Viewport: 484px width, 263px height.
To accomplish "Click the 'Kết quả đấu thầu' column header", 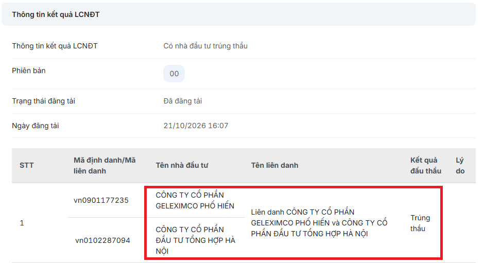I will 425,165.
